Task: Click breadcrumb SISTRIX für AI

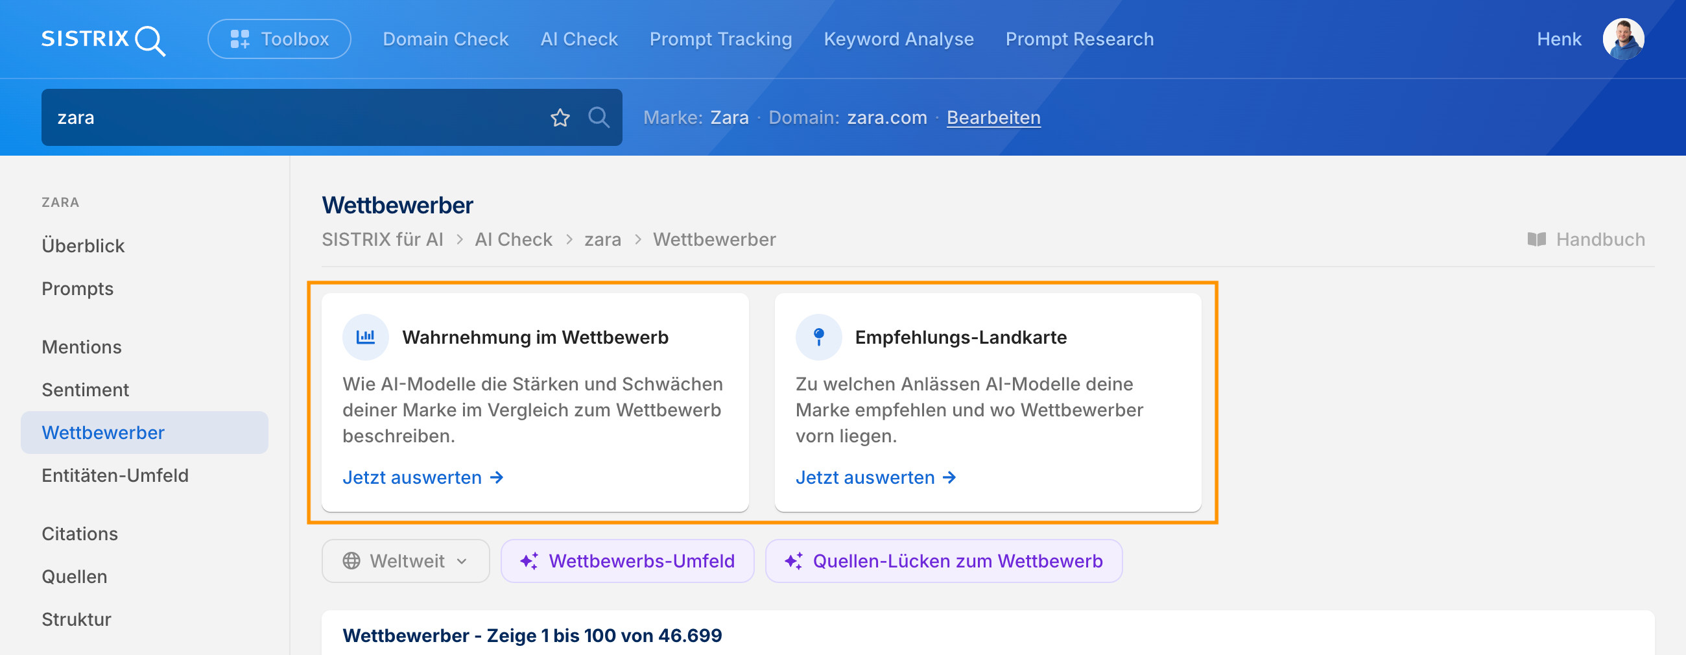Action: click(382, 239)
